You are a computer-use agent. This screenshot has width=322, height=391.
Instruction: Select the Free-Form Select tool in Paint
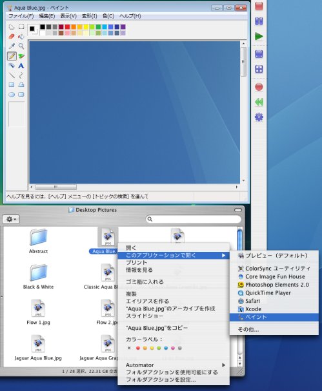[12, 27]
